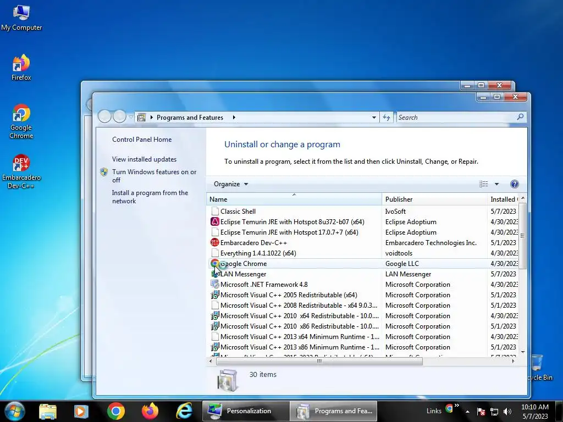Select Visual C++ 2008 Redistributable x64 entry

click(299, 306)
